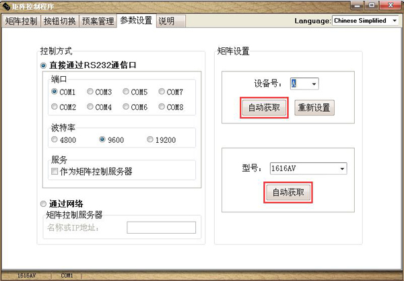
Task: Click the 重新设置 button
Action: point(314,108)
